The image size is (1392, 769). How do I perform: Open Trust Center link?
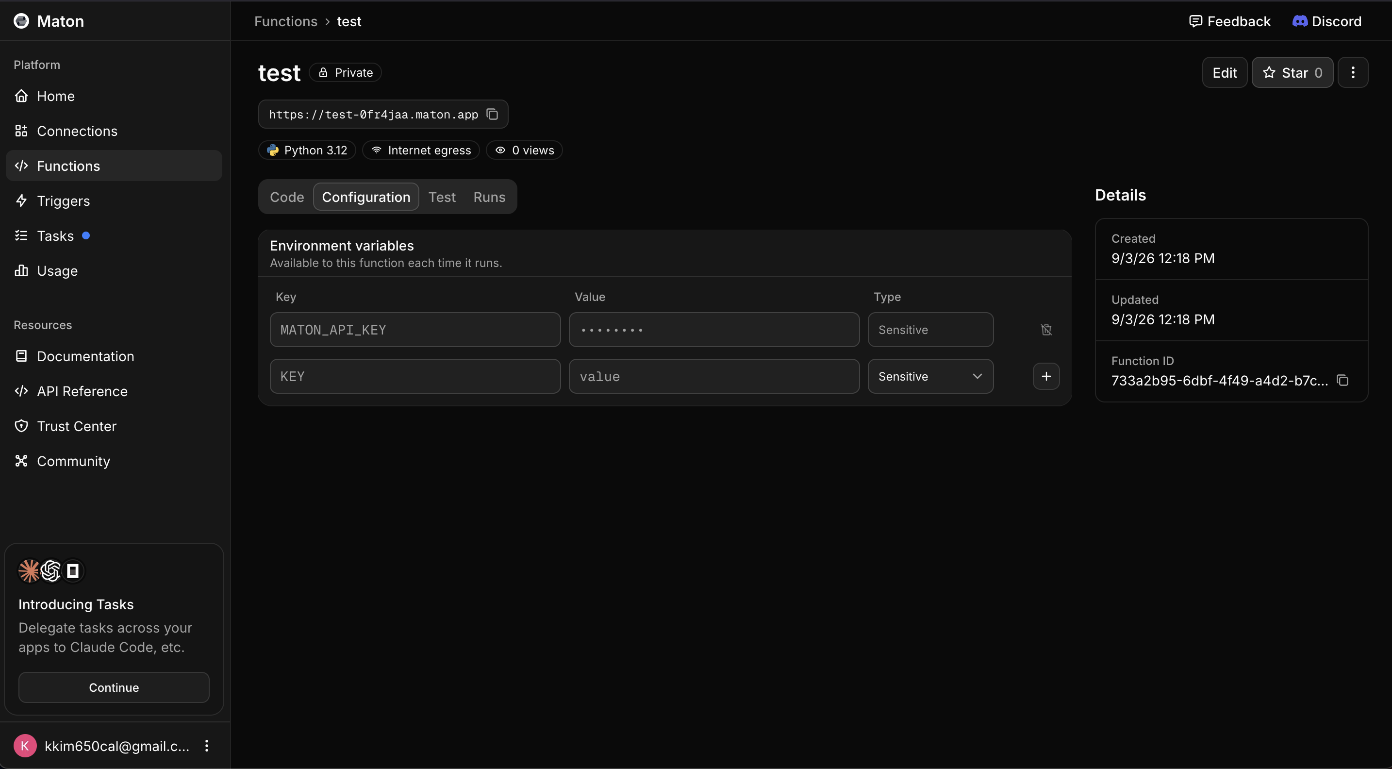click(x=114, y=426)
